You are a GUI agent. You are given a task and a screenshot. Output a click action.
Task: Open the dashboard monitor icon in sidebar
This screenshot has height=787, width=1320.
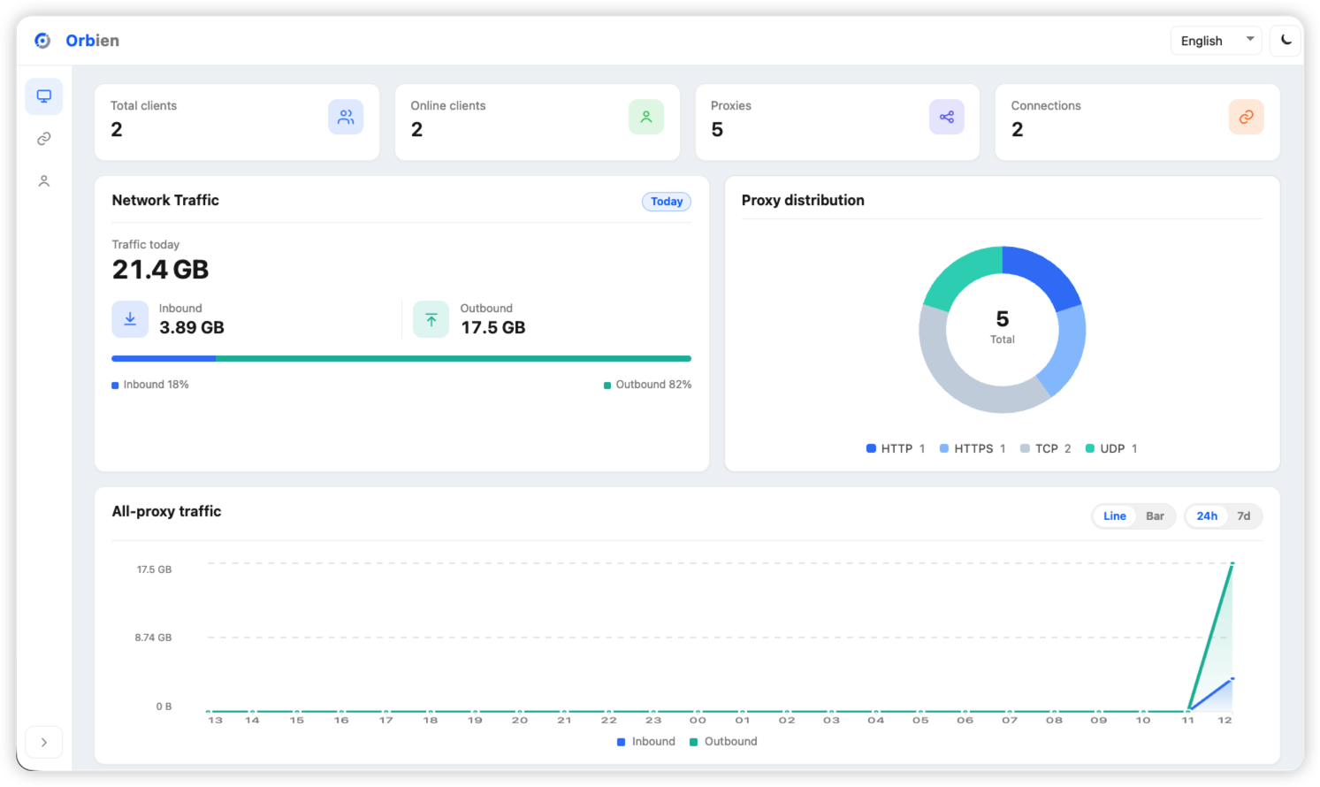44,96
